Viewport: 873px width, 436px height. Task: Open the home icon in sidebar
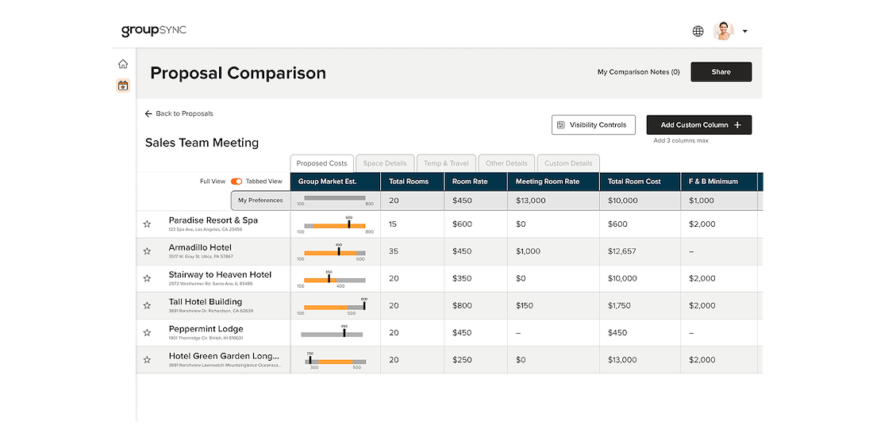(123, 64)
